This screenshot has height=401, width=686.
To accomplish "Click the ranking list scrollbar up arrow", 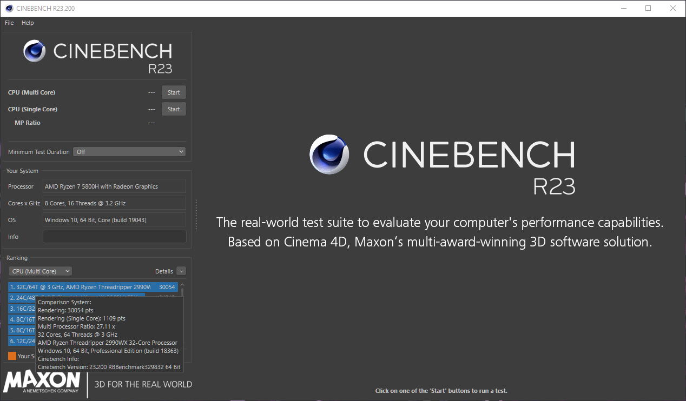I will click(182, 285).
